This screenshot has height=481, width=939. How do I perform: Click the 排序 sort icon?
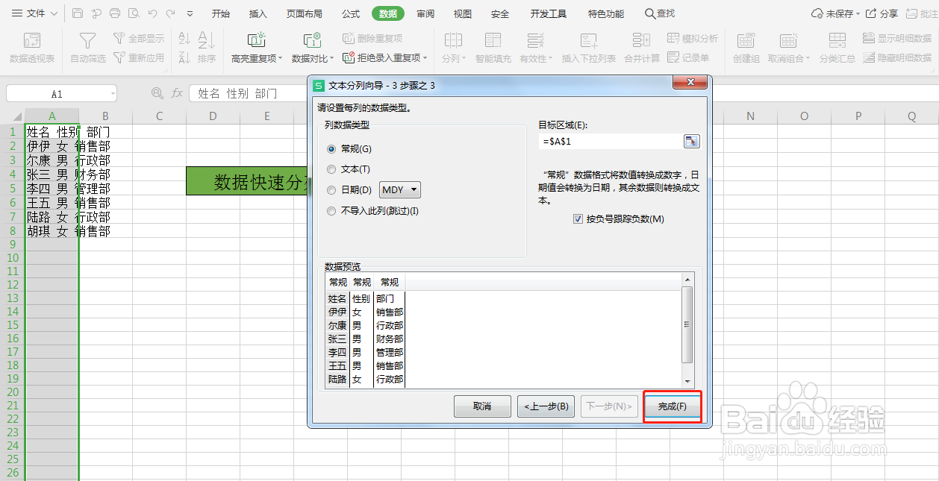pos(207,41)
